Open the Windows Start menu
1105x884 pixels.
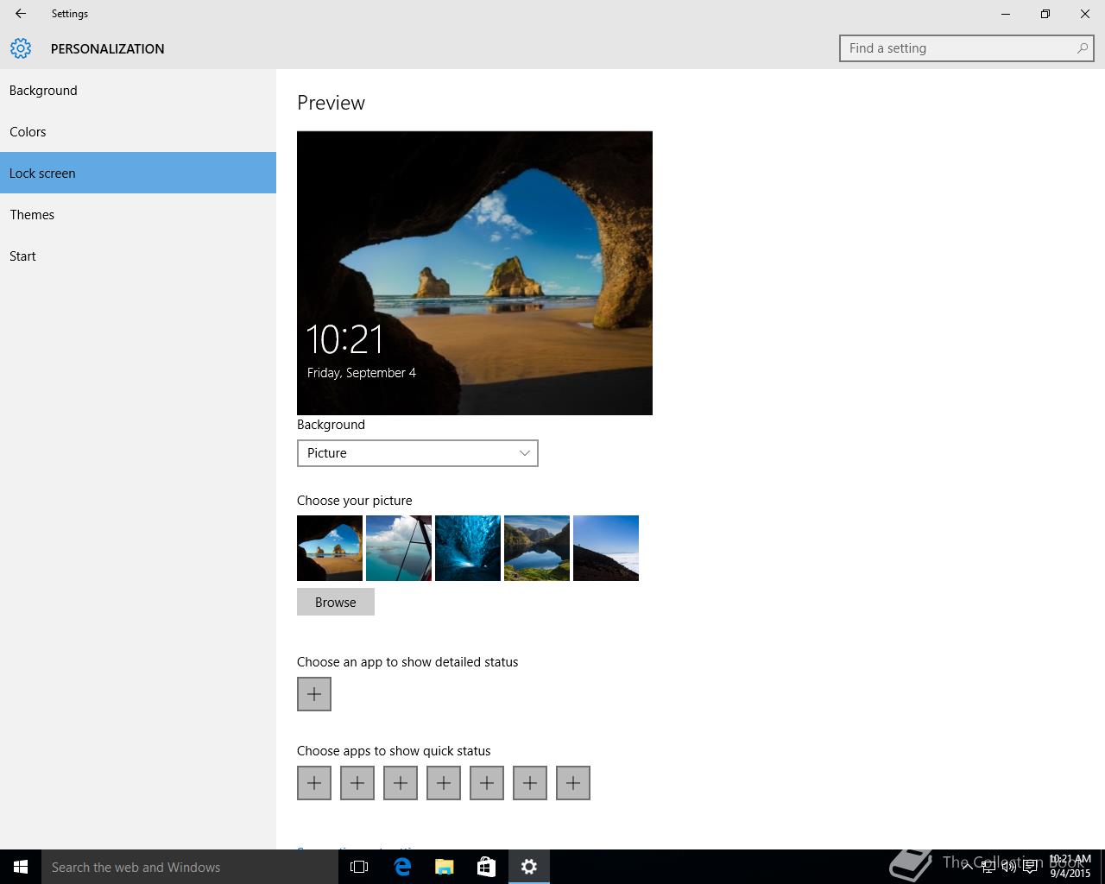click(x=21, y=867)
